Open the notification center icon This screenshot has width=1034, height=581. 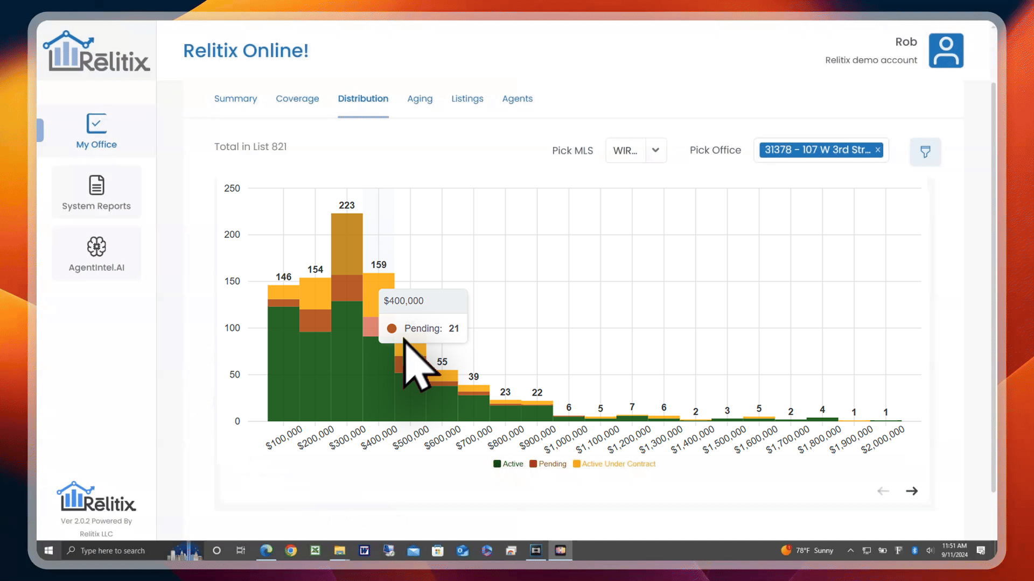point(981,550)
